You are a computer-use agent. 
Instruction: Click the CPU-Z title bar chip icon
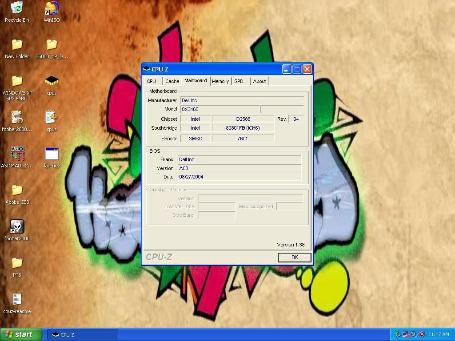[x=147, y=69]
